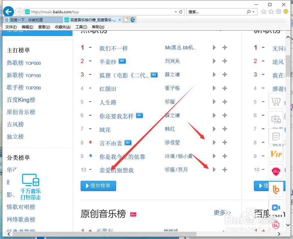Open artist 徐佳莹
293x239 pixels.
172,143
